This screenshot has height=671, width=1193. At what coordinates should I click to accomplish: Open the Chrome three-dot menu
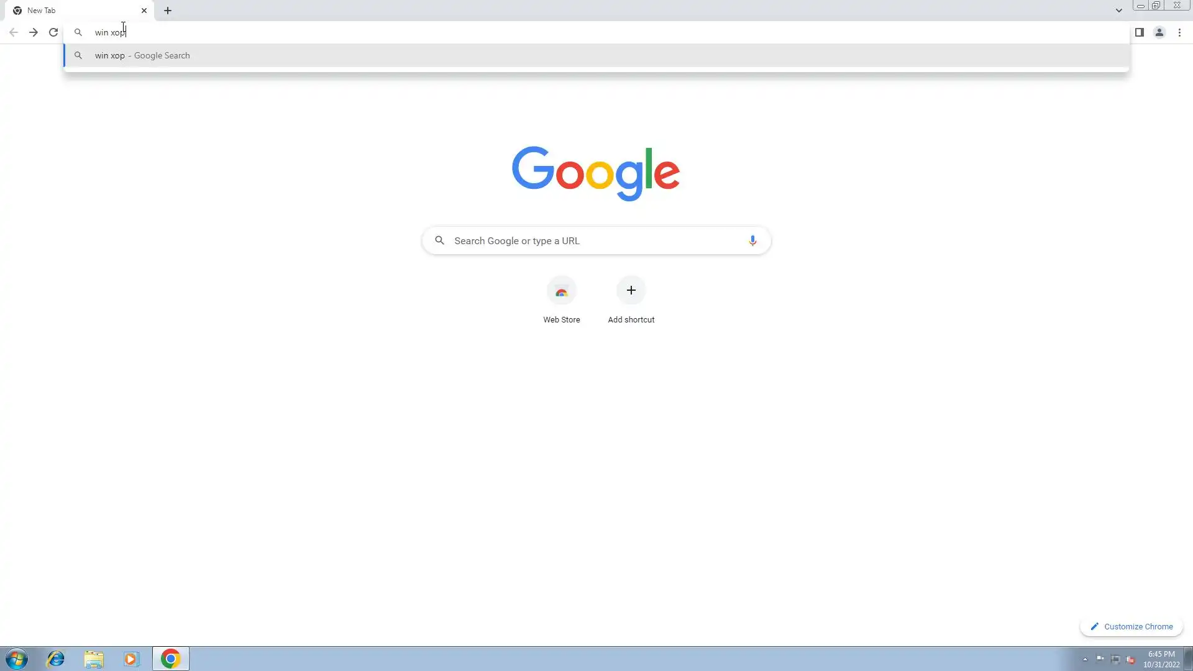click(1179, 32)
